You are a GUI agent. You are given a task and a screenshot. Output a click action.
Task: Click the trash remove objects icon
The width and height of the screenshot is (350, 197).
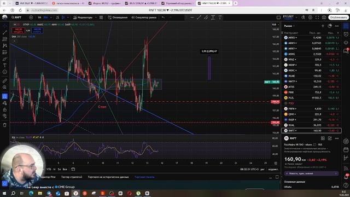click(5, 125)
